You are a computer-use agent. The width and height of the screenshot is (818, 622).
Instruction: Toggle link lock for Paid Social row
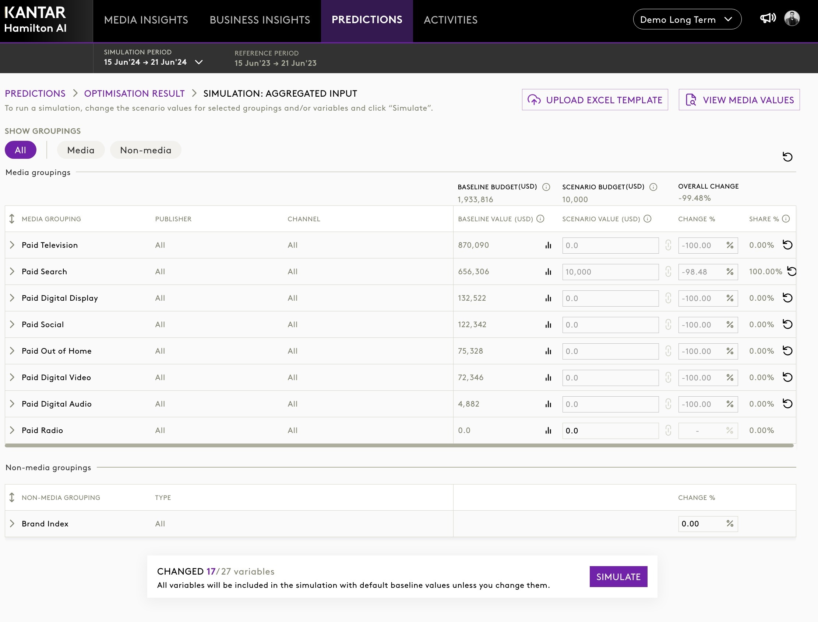point(668,325)
